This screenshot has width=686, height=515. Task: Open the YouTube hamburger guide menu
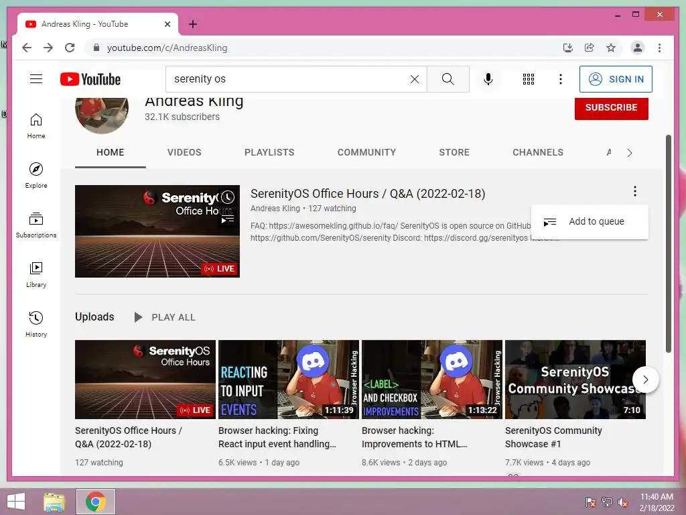pos(36,79)
